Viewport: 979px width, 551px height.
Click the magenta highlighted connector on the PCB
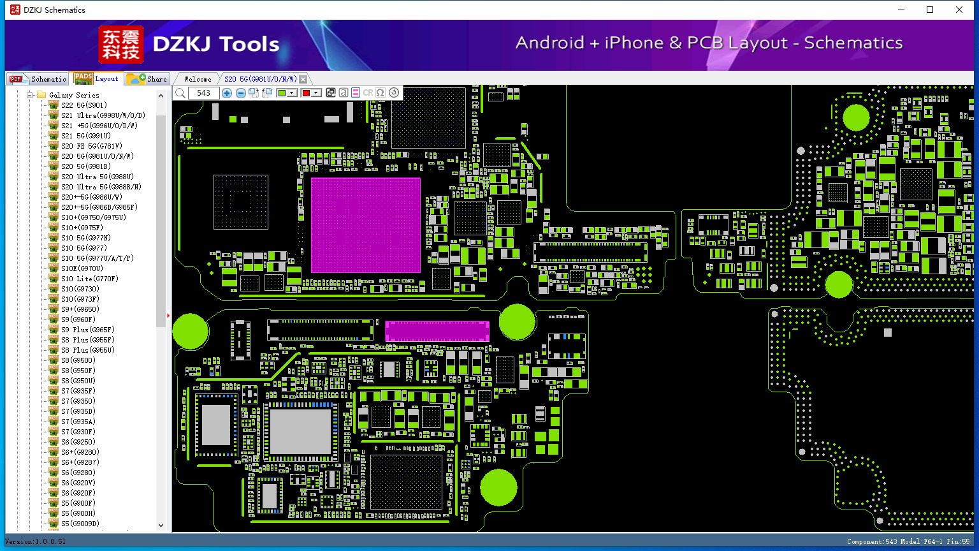[437, 331]
